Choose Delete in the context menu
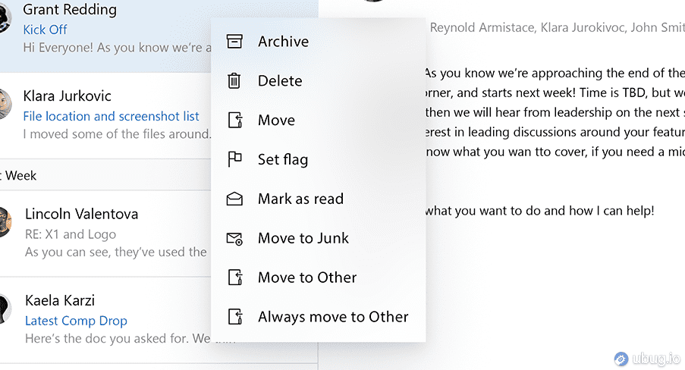The image size is (685, 370). point(280,81)
